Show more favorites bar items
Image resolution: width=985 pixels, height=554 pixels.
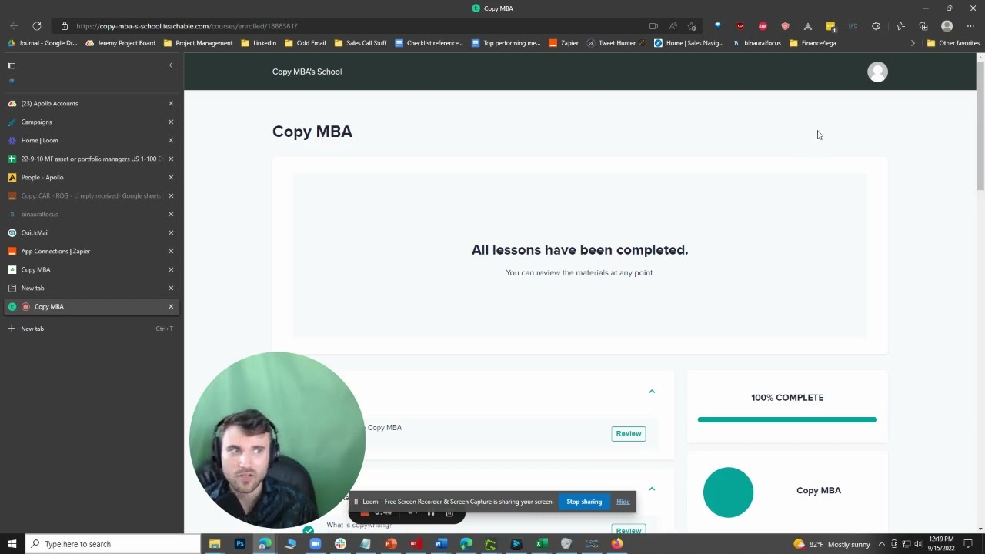pyautogui.click(x=913, y=43)
